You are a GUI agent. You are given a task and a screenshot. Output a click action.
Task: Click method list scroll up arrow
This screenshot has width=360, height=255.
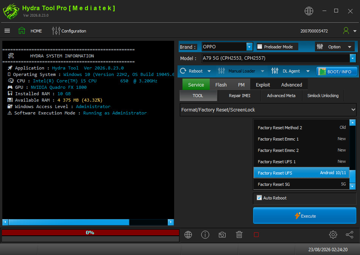(352, 122)
